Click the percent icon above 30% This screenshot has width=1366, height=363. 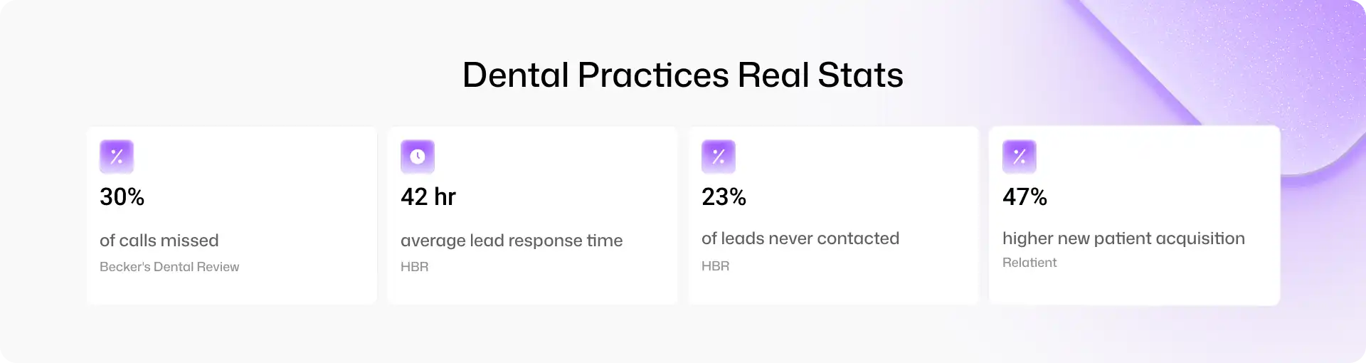pyautogui.click(x=117, y=157)
